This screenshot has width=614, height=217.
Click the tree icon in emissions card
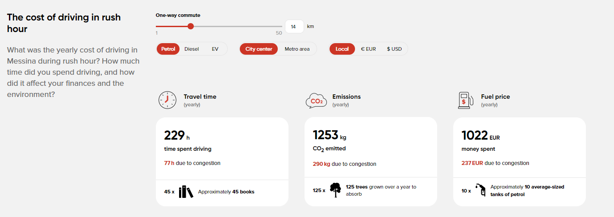click(335, 190)
